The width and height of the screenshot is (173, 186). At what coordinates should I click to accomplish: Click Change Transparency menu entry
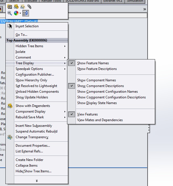[37, 137]
